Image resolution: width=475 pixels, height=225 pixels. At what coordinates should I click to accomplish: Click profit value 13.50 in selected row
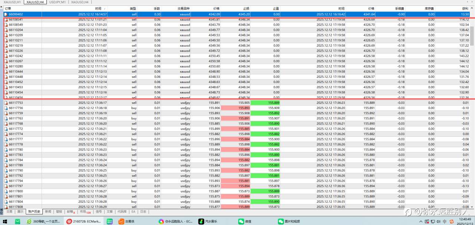click(x=464, y=14)
